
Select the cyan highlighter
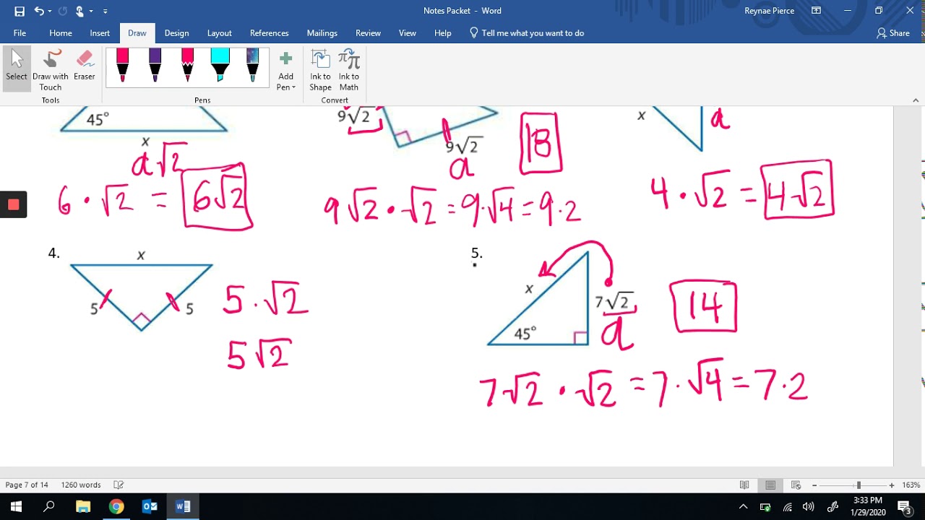coord(220,65)
